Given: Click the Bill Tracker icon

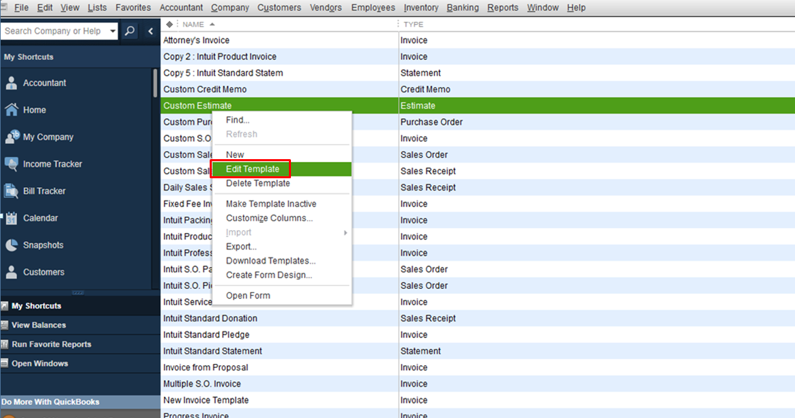Looking at the screenshot, I should pyautogui.click(x=11, y=191).
